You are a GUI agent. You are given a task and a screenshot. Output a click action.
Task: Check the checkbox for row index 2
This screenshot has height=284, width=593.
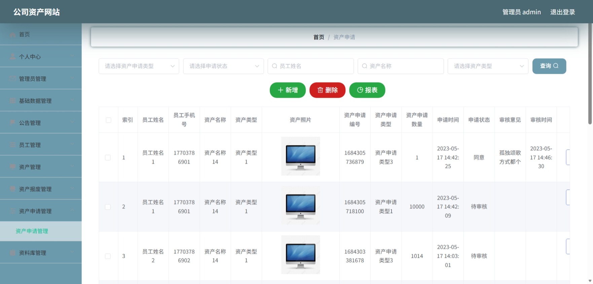108,207
